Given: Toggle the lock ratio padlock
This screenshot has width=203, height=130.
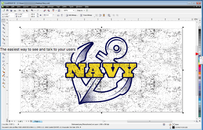Looking at the screenshot, I should (x=41, y=15).
